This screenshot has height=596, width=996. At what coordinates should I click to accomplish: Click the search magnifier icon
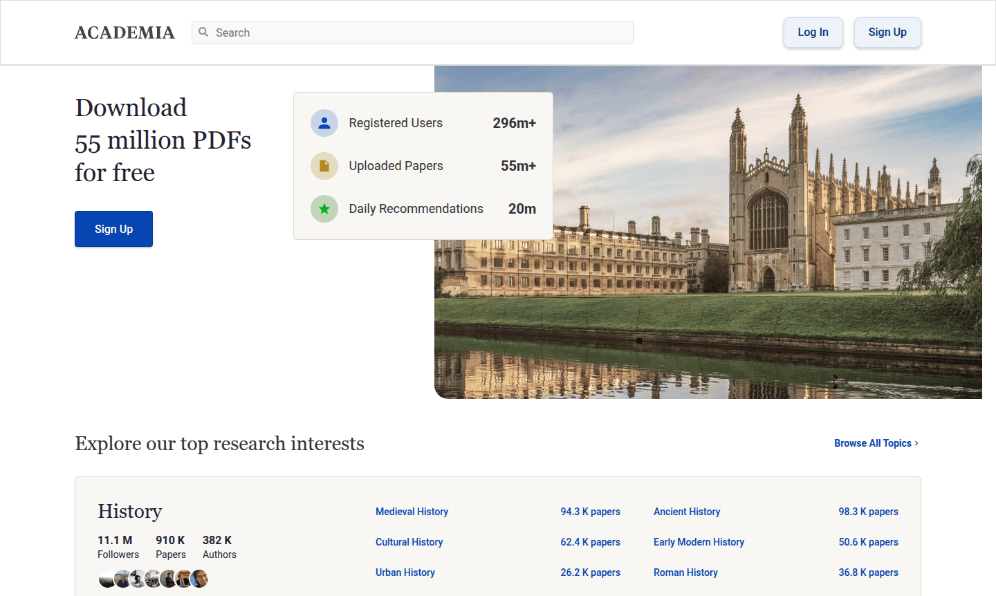click(203, 32)
